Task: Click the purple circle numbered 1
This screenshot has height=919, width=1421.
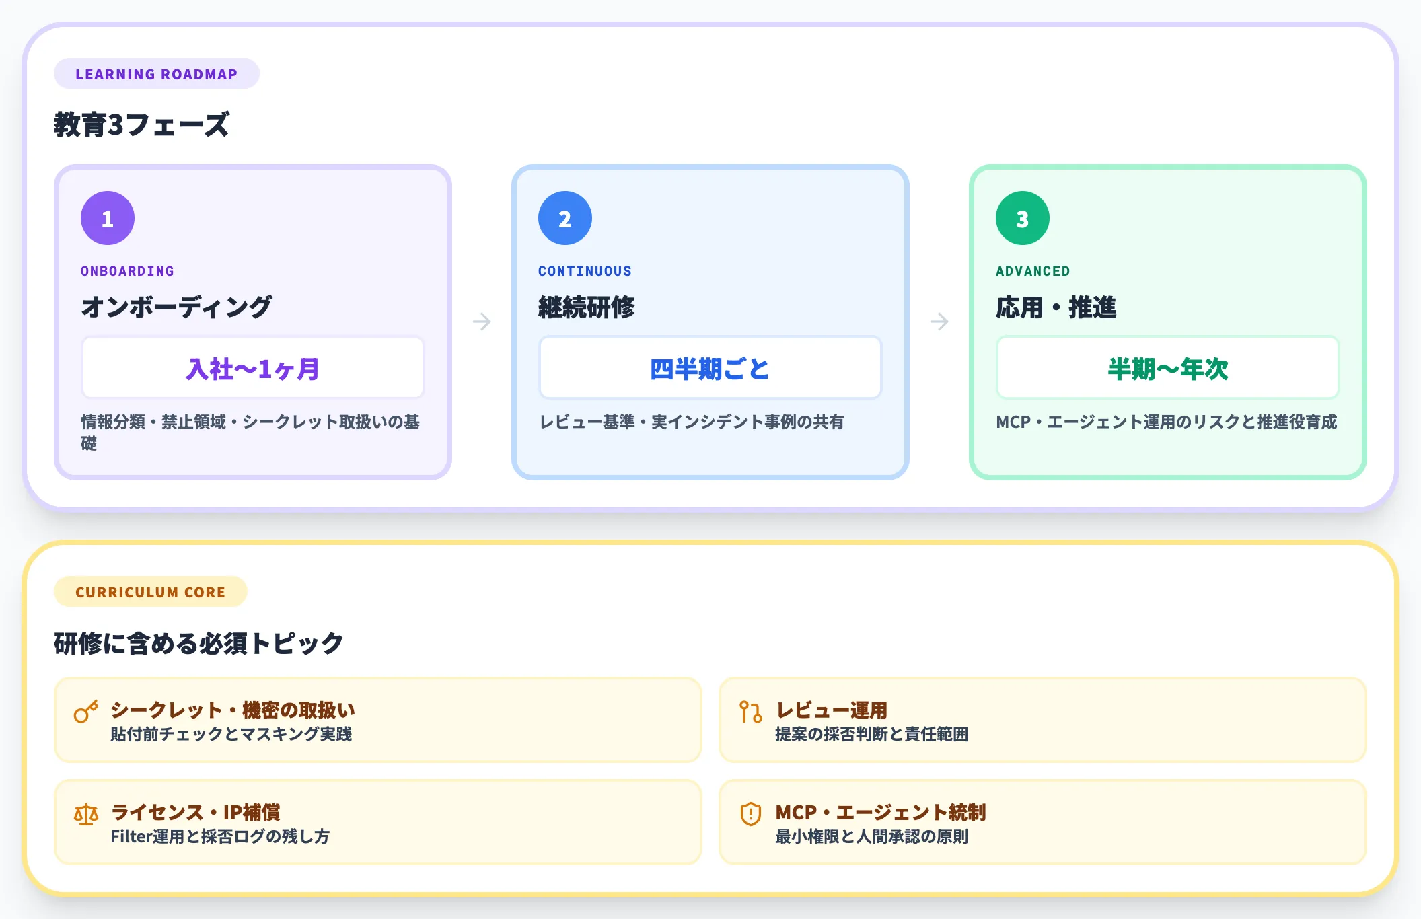Action: [106, 217]
